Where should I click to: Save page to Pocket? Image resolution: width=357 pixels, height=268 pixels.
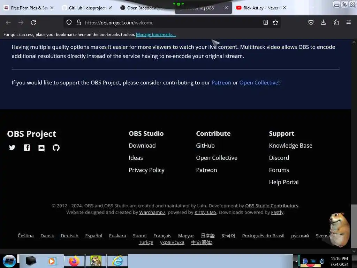[311, 22]
